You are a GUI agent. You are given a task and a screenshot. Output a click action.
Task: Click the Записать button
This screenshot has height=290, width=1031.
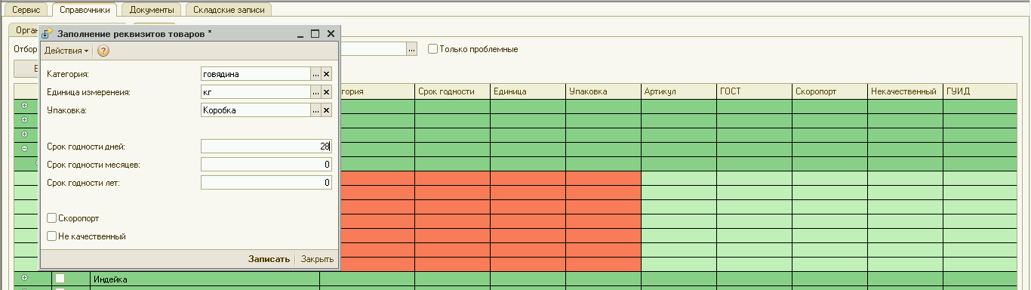pyautogui.click(x=269, y=259)
